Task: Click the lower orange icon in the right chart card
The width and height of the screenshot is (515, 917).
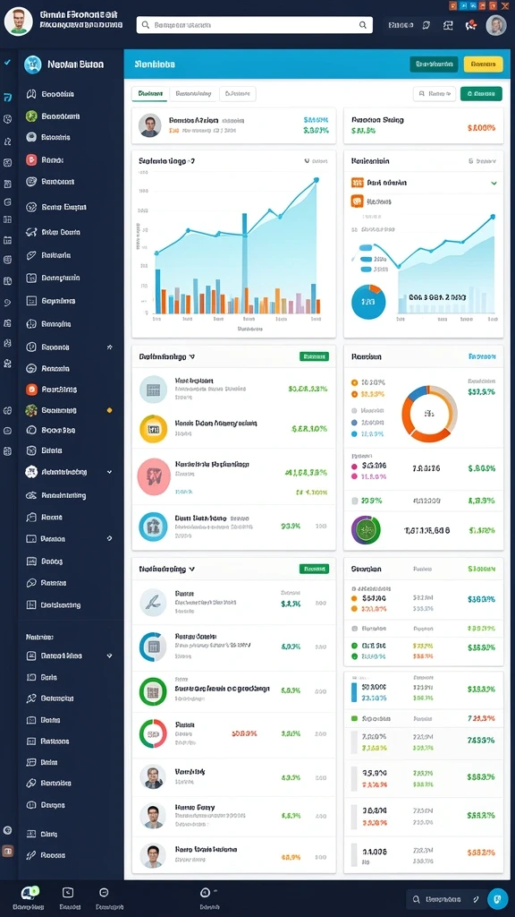Action: coord(358,201)
